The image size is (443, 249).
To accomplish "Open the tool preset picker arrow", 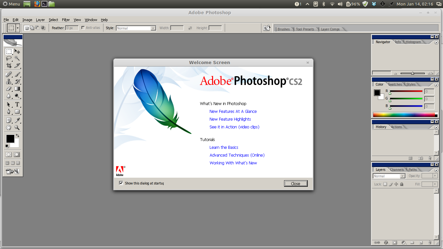I will click(18, 28).
